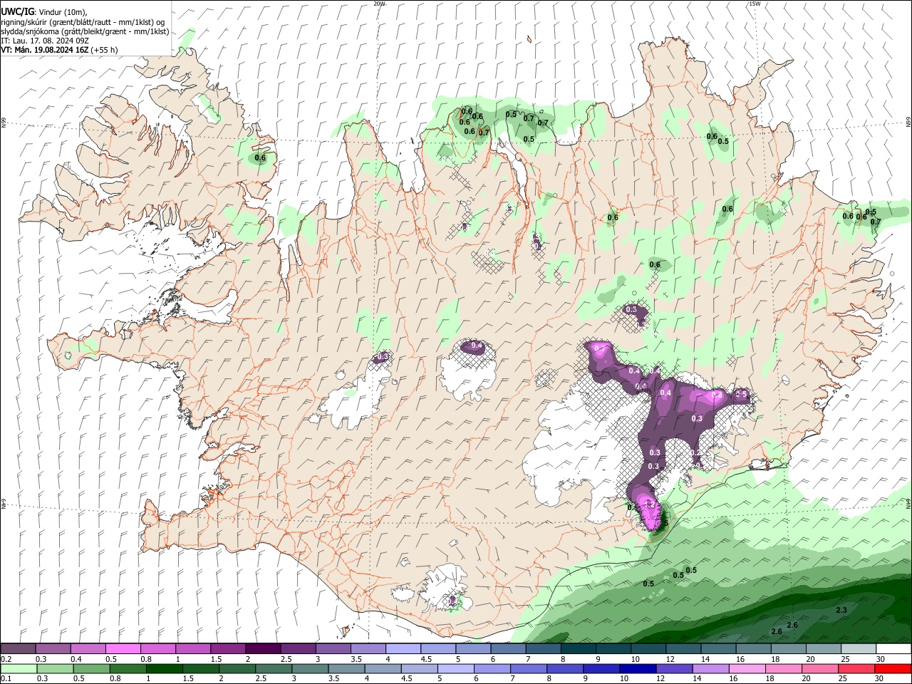Click the pale lavender 4–4.5 snow legend swatch
Image resolution: width=912 pixels, height=684 pixels.
pos(403,648)
